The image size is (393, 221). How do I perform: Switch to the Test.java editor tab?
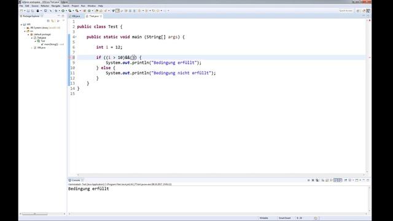point(93,16)
